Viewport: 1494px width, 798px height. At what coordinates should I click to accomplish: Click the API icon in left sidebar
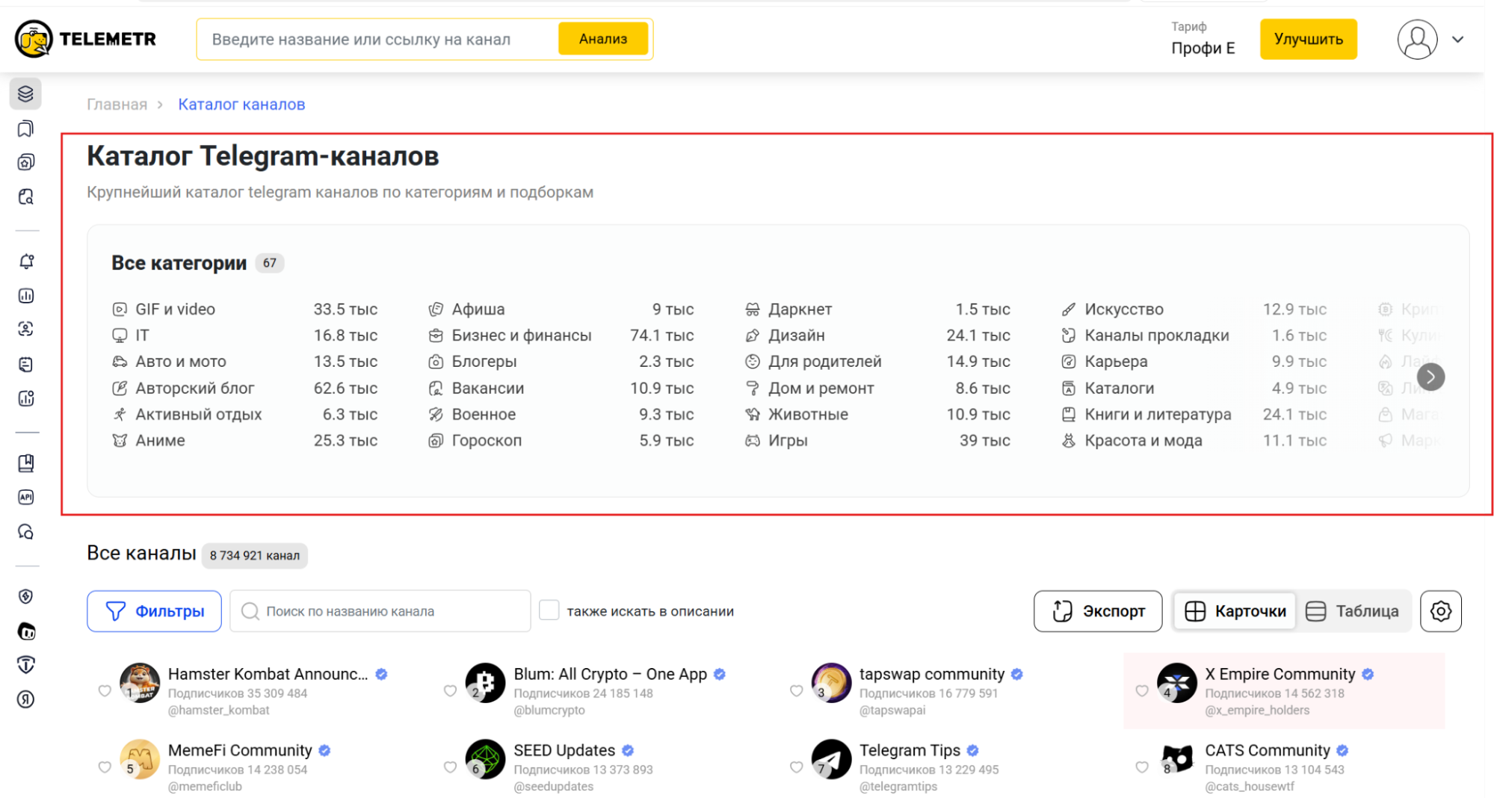26,497
